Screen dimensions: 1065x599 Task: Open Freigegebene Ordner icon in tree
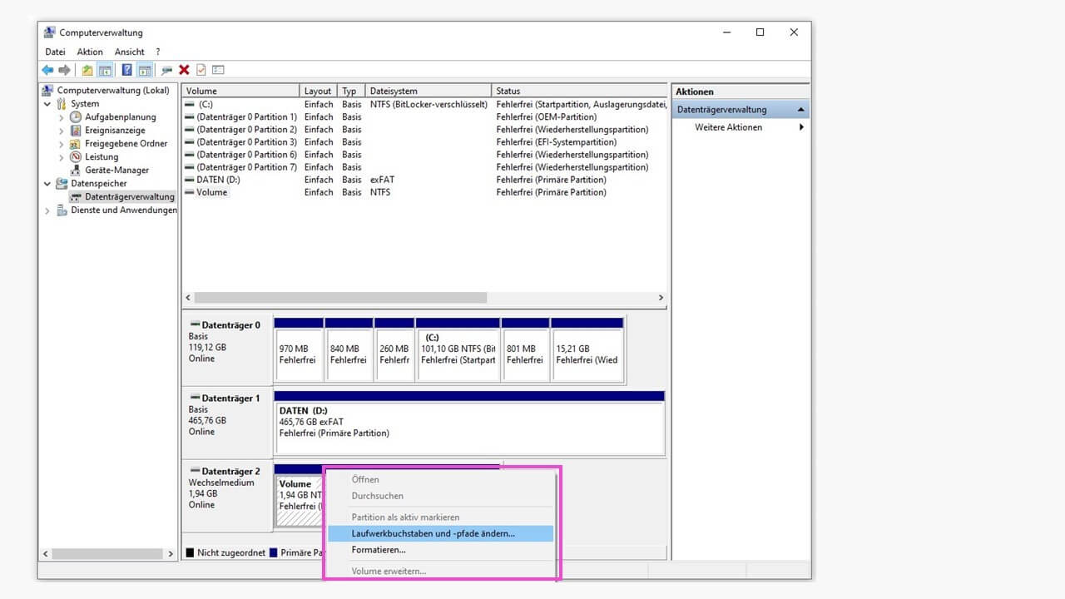pos(76,143)
